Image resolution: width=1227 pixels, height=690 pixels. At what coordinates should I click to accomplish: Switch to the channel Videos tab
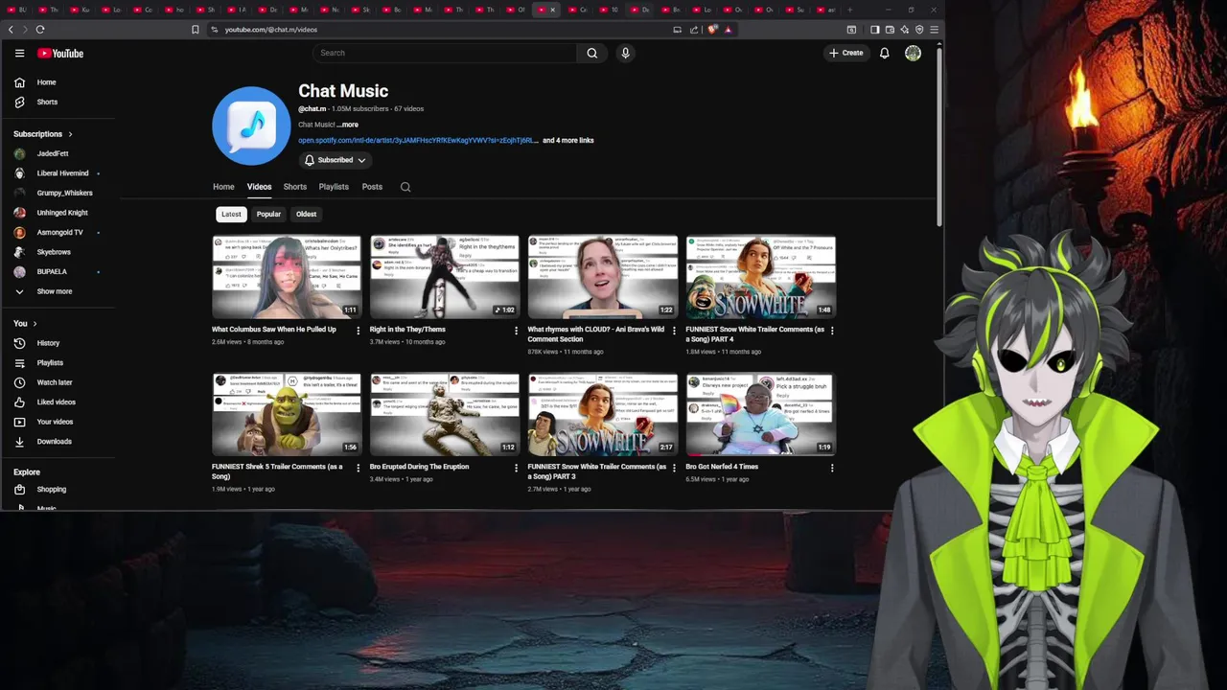coord(259,187)
